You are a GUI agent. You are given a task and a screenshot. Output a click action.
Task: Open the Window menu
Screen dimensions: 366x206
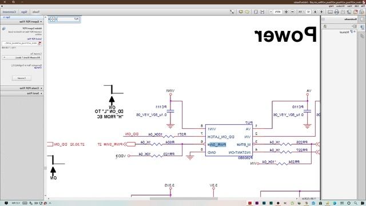click(341, 6)
